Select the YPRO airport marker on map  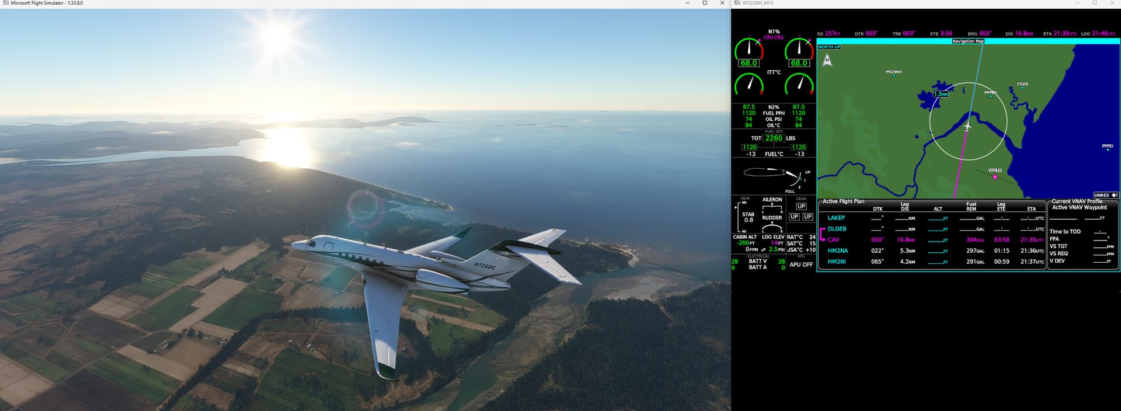[995, 176]
